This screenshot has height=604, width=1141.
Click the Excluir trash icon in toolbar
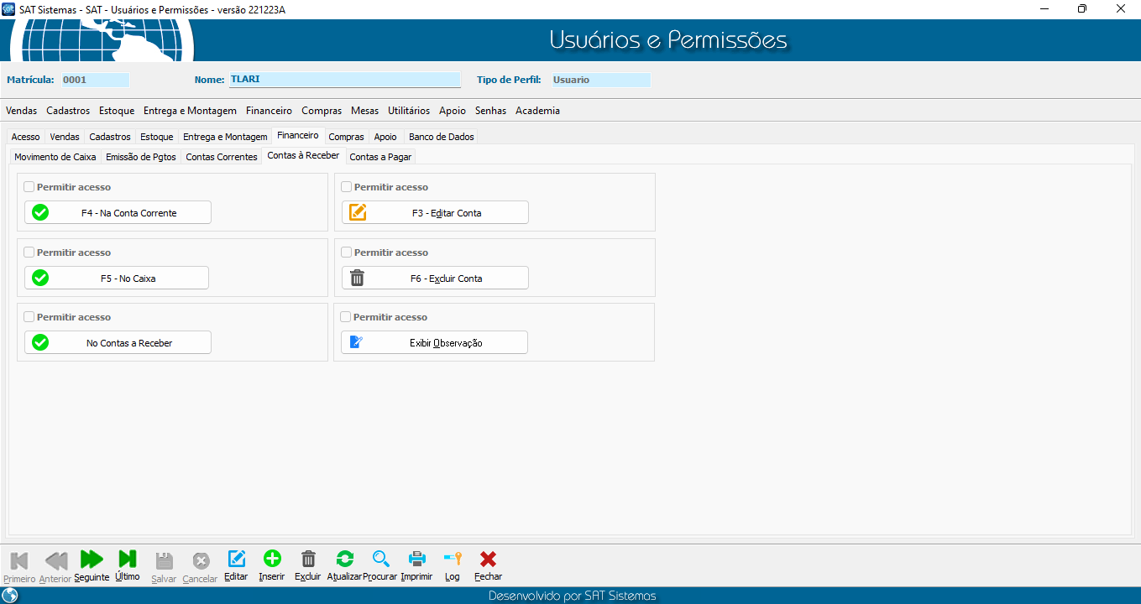308,560
